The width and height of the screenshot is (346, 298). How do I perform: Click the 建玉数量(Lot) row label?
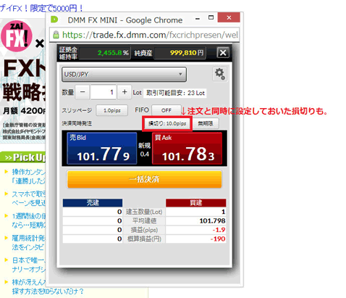(144, 212)
